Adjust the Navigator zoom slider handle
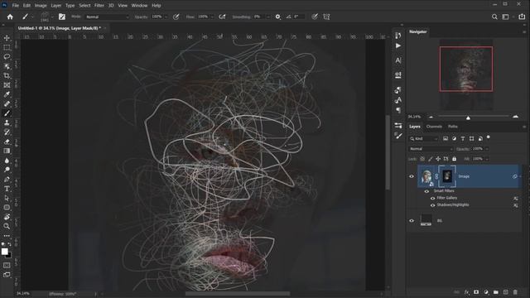This screenshot has height=298, width=530. tap(468, 118)
